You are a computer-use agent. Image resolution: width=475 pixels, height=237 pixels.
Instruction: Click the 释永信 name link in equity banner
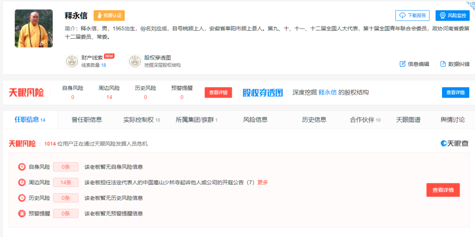(x=328, y=92)
